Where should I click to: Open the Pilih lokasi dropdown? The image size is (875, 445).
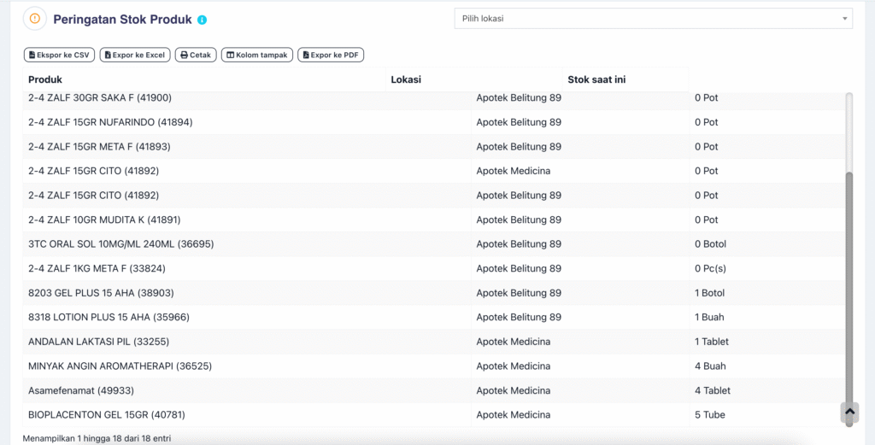(653, 18)
